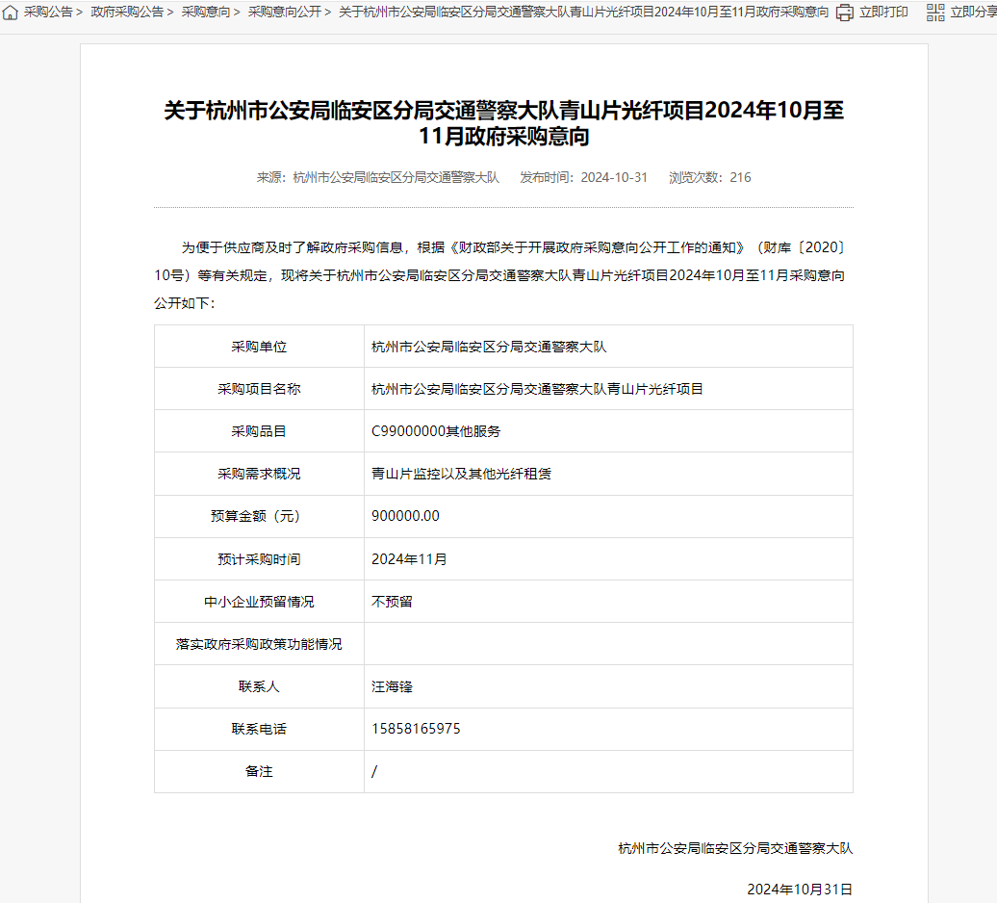Click contact name 汪海锋
This screenshot has height=903, width=997.
(x=393, y=686)
